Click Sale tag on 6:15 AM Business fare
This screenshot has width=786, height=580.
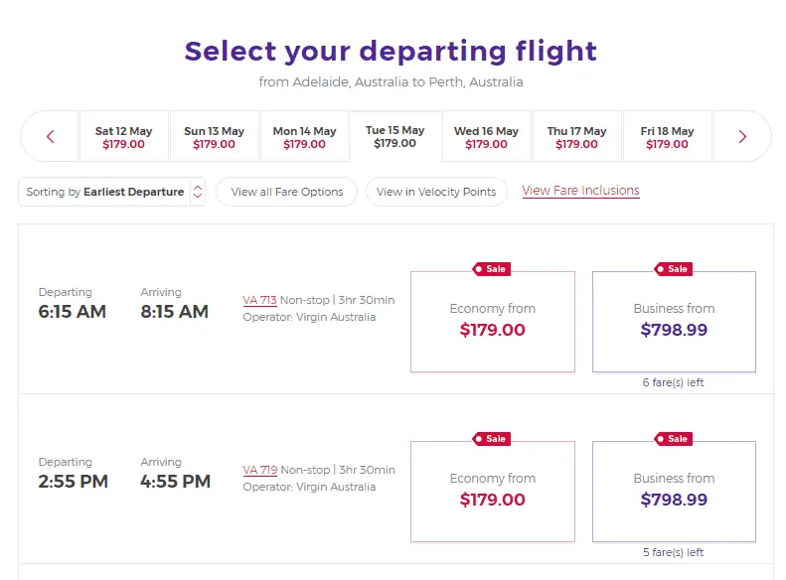(x=674, y=269)
